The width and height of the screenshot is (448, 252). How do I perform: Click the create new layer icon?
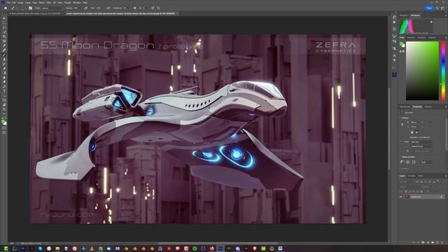coord(437,242)
